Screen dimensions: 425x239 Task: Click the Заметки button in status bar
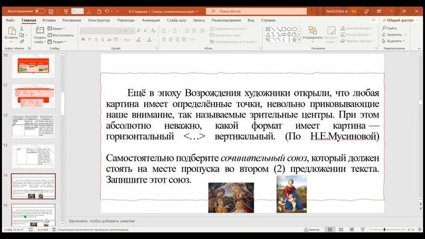[x=312, y=230]
